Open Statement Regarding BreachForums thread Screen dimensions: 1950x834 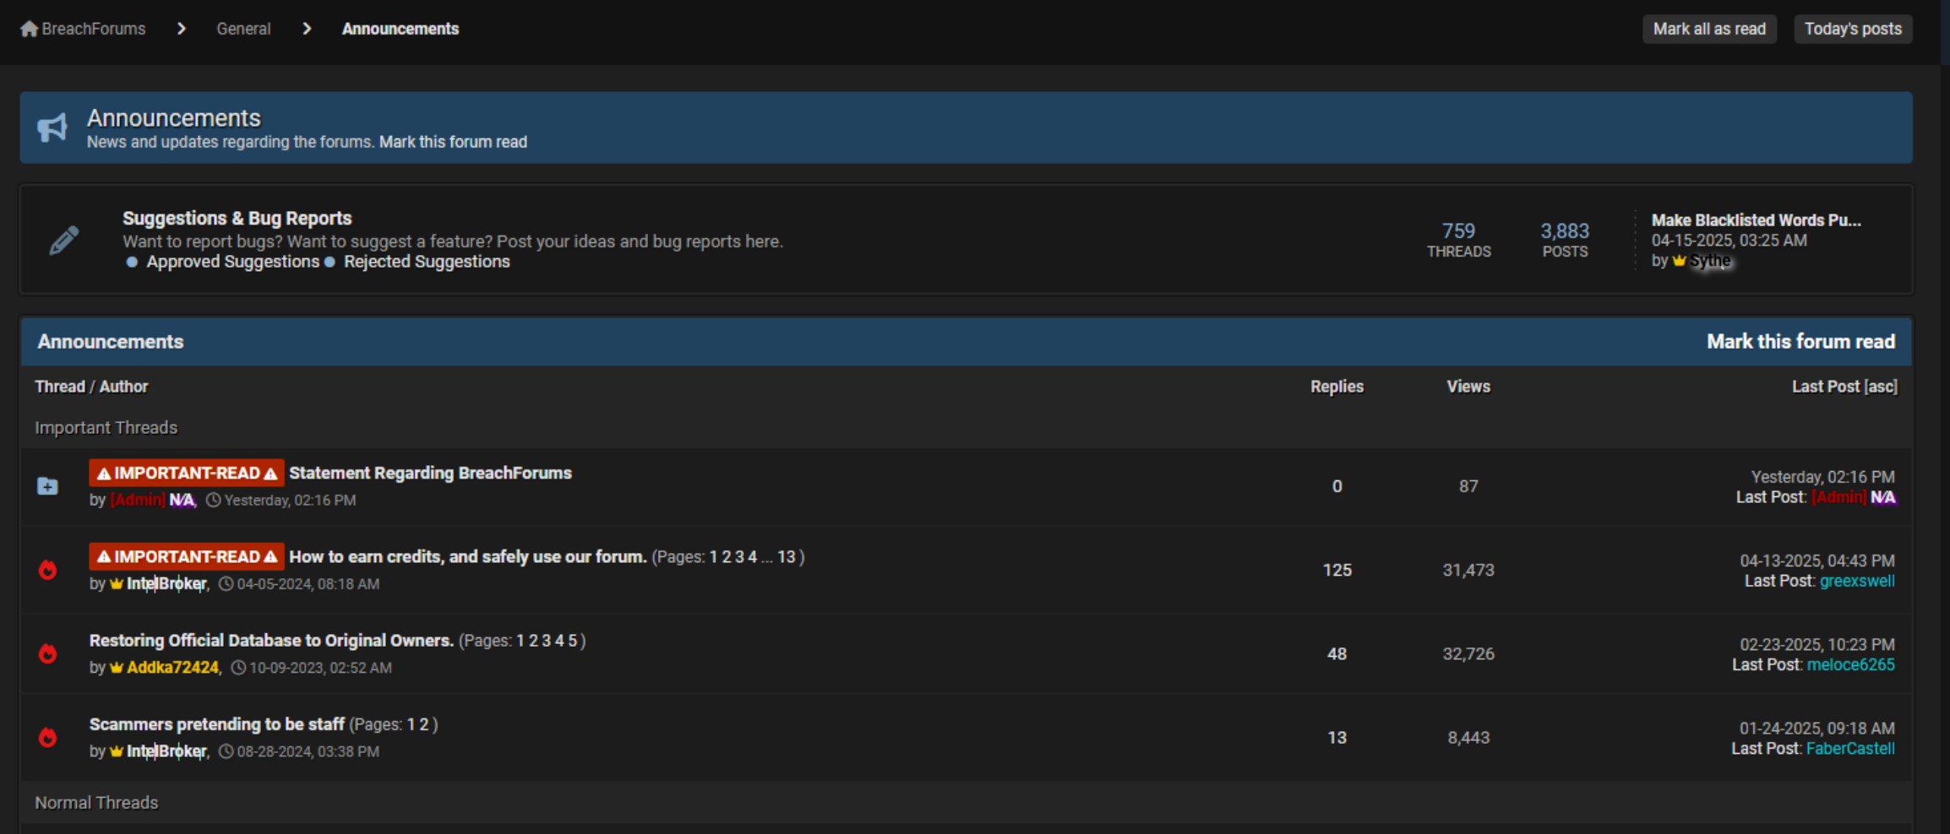tap(430, 473)
